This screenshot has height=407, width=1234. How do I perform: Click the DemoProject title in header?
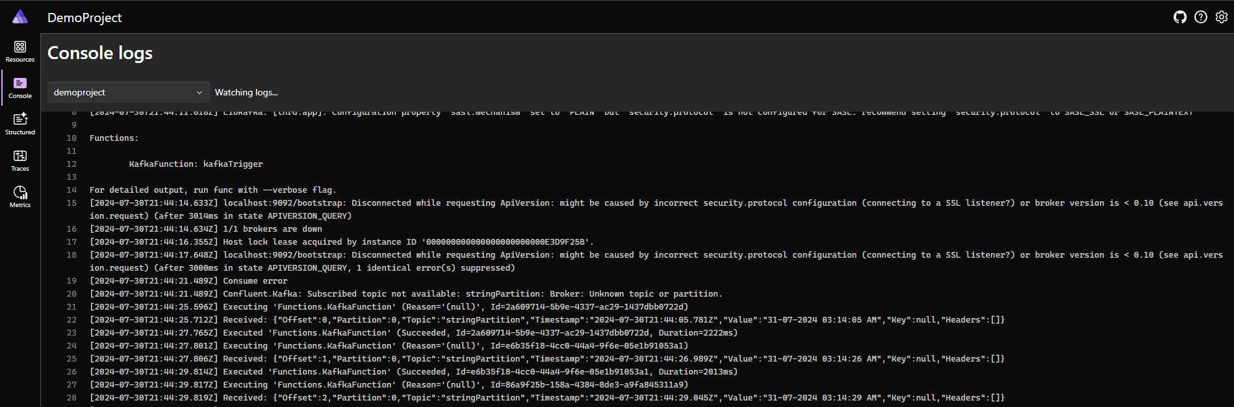(x=84, y=18)
